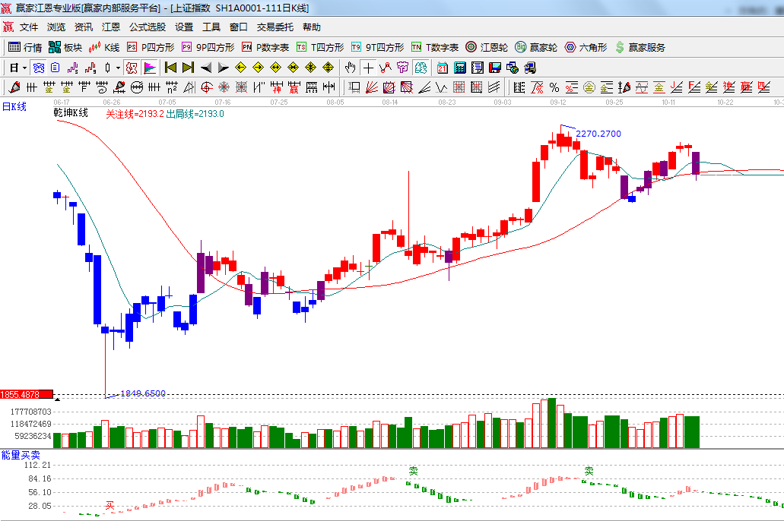Expand the candlestick style dropdown arrow
Viewport: 784px width, 521px height.
[x=118, y=68]
